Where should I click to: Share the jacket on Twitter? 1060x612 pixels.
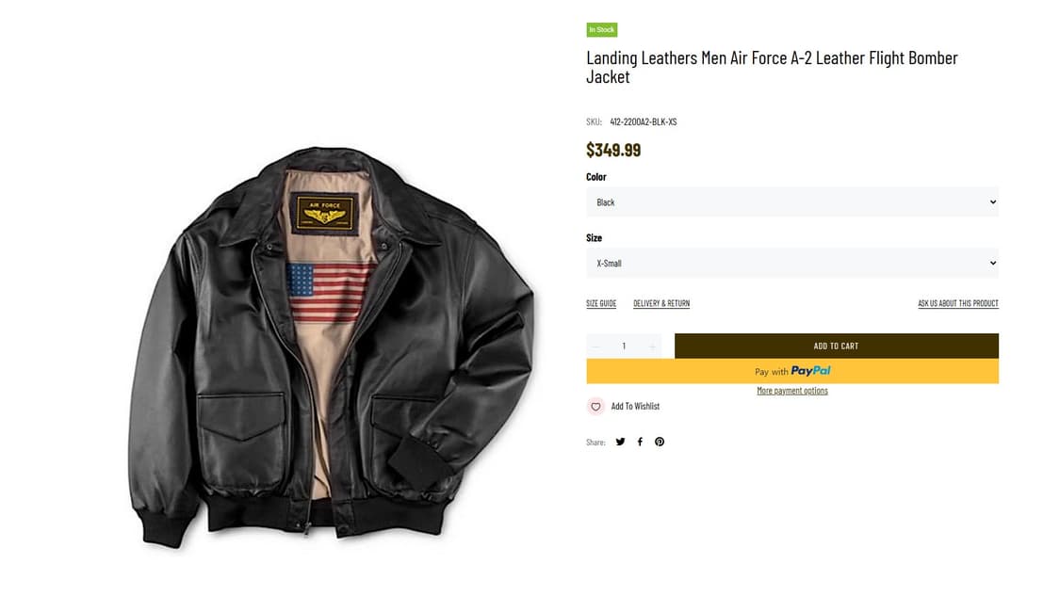pyautogui.click(x=620, y=442)
